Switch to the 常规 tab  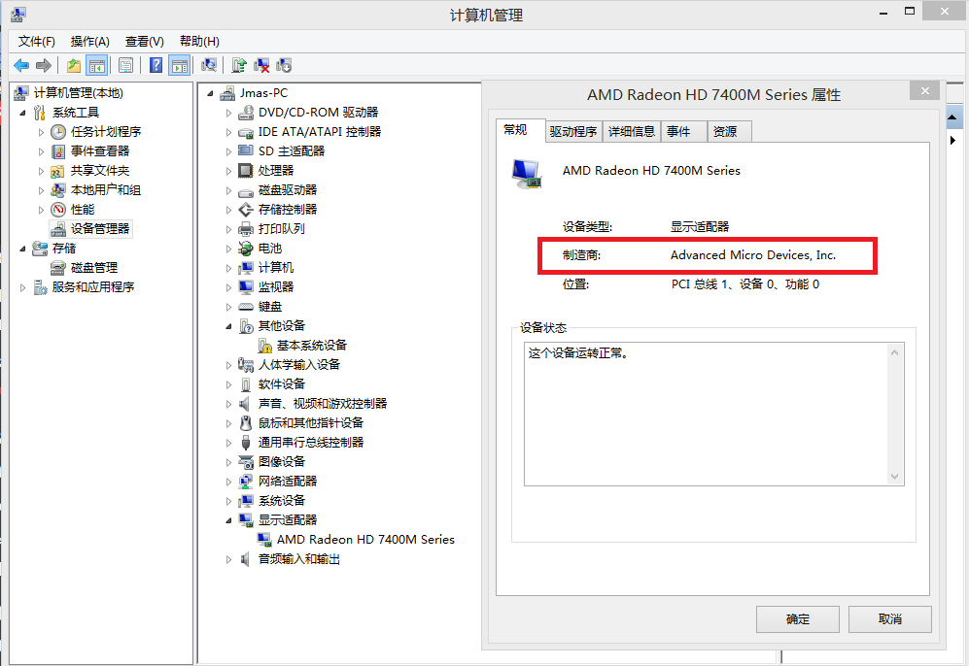tap(520, 130)
